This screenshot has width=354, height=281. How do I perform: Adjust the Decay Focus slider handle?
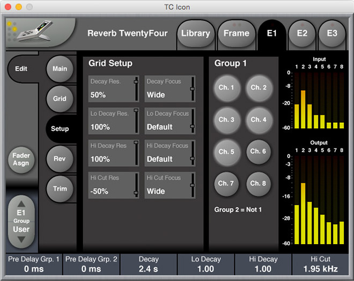(193, 88)
